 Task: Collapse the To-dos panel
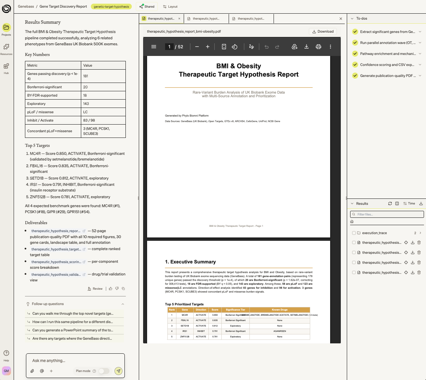coord(352,19)
